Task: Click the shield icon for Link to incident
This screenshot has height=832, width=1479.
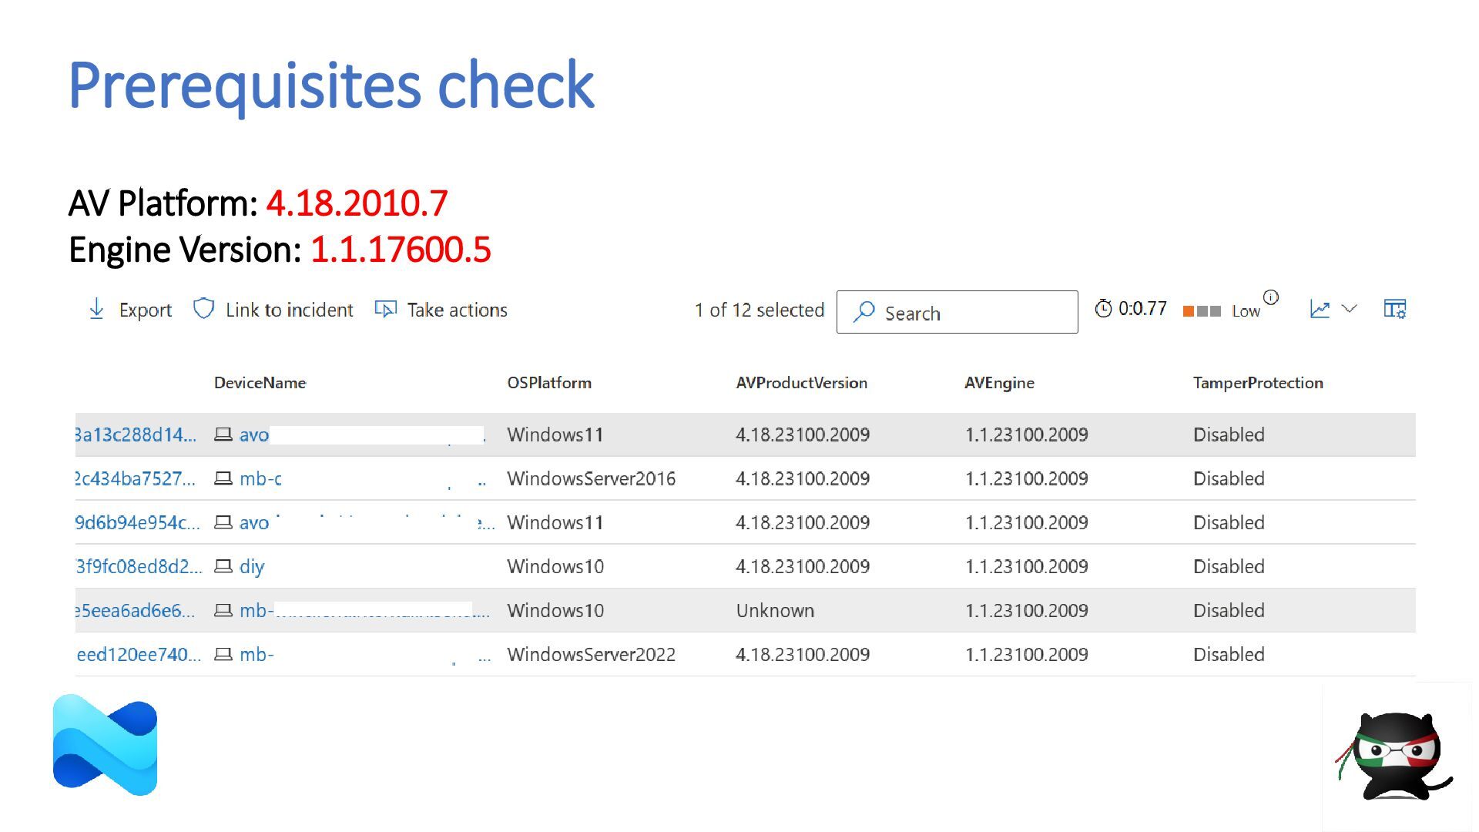Action: (x=203, y=309)
